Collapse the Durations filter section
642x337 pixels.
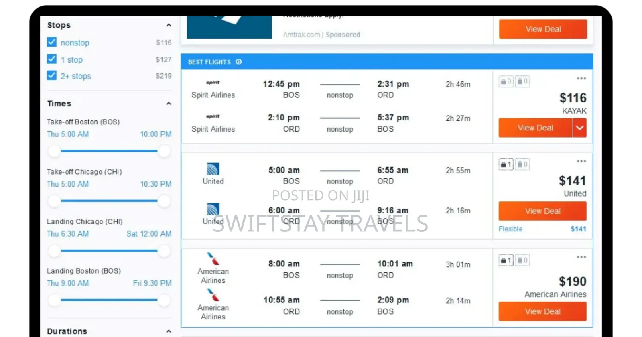tap(169, 331)
